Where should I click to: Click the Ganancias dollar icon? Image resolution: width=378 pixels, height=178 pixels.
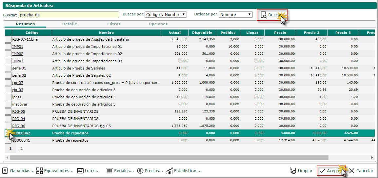(x=5, y=171)
